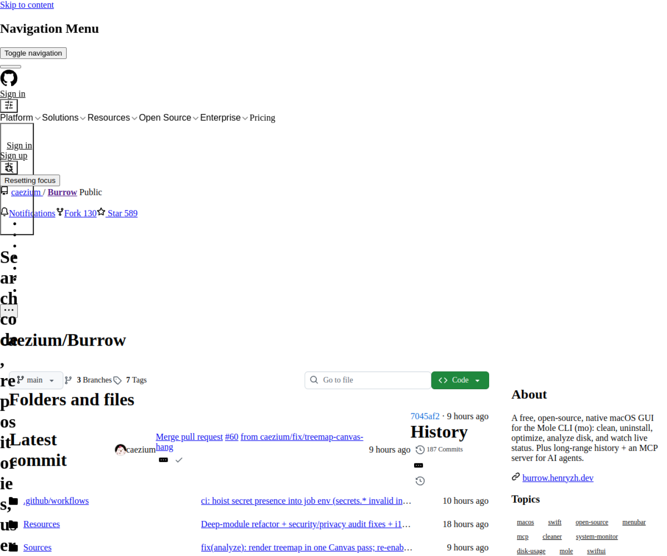The image size is (667, 556).
Task: Click Star 589 link
Action: (122, 214)
